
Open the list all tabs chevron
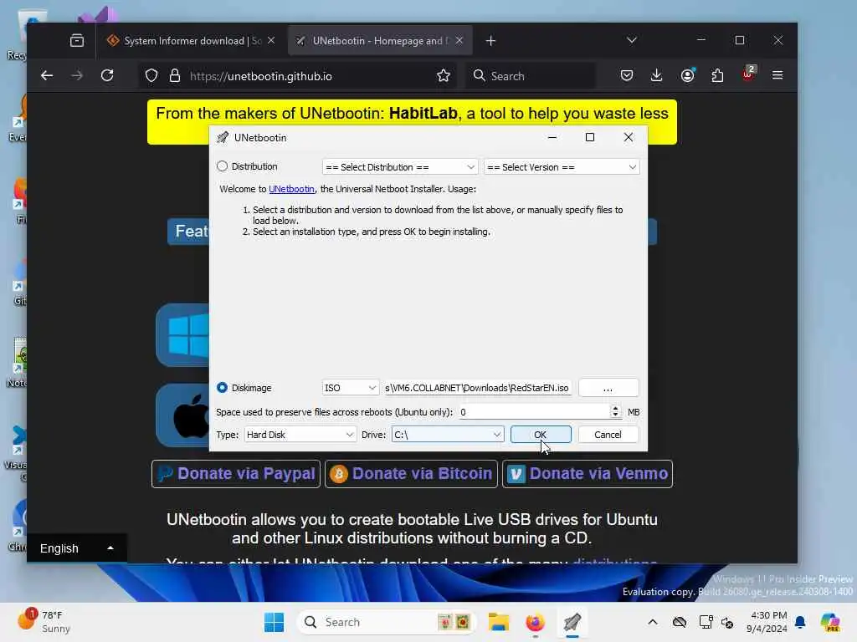point(632,40)
